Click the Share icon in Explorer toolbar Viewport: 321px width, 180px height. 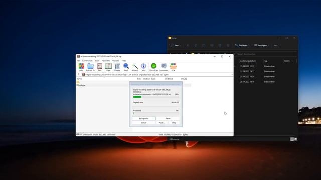point(220,45)
